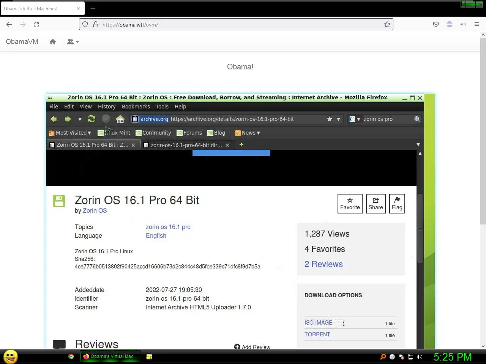The image size is (486, 364).
Task: Open the 2 Reviews link
Action: click(x=323, y=264)
